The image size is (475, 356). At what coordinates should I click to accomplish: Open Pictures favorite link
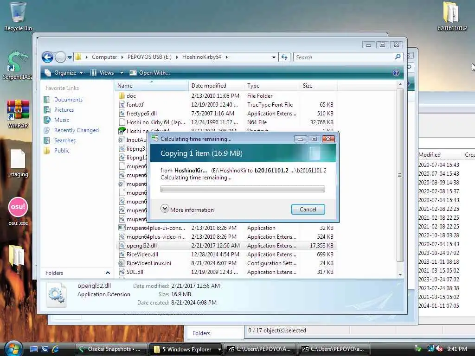click(x=64, y=109)
